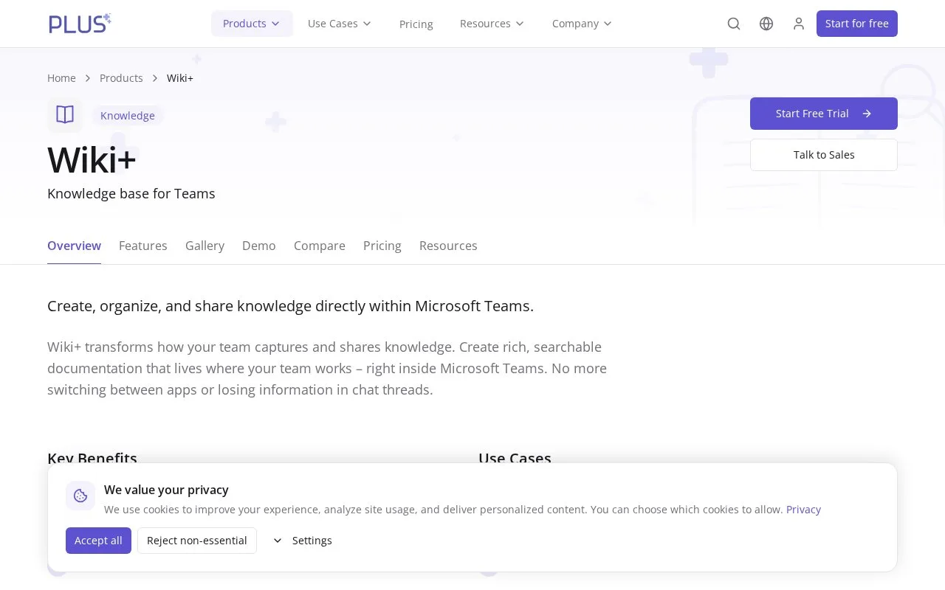Open the user account icon
This screenshot has width=945, height=590.
[x=799, y=24]
